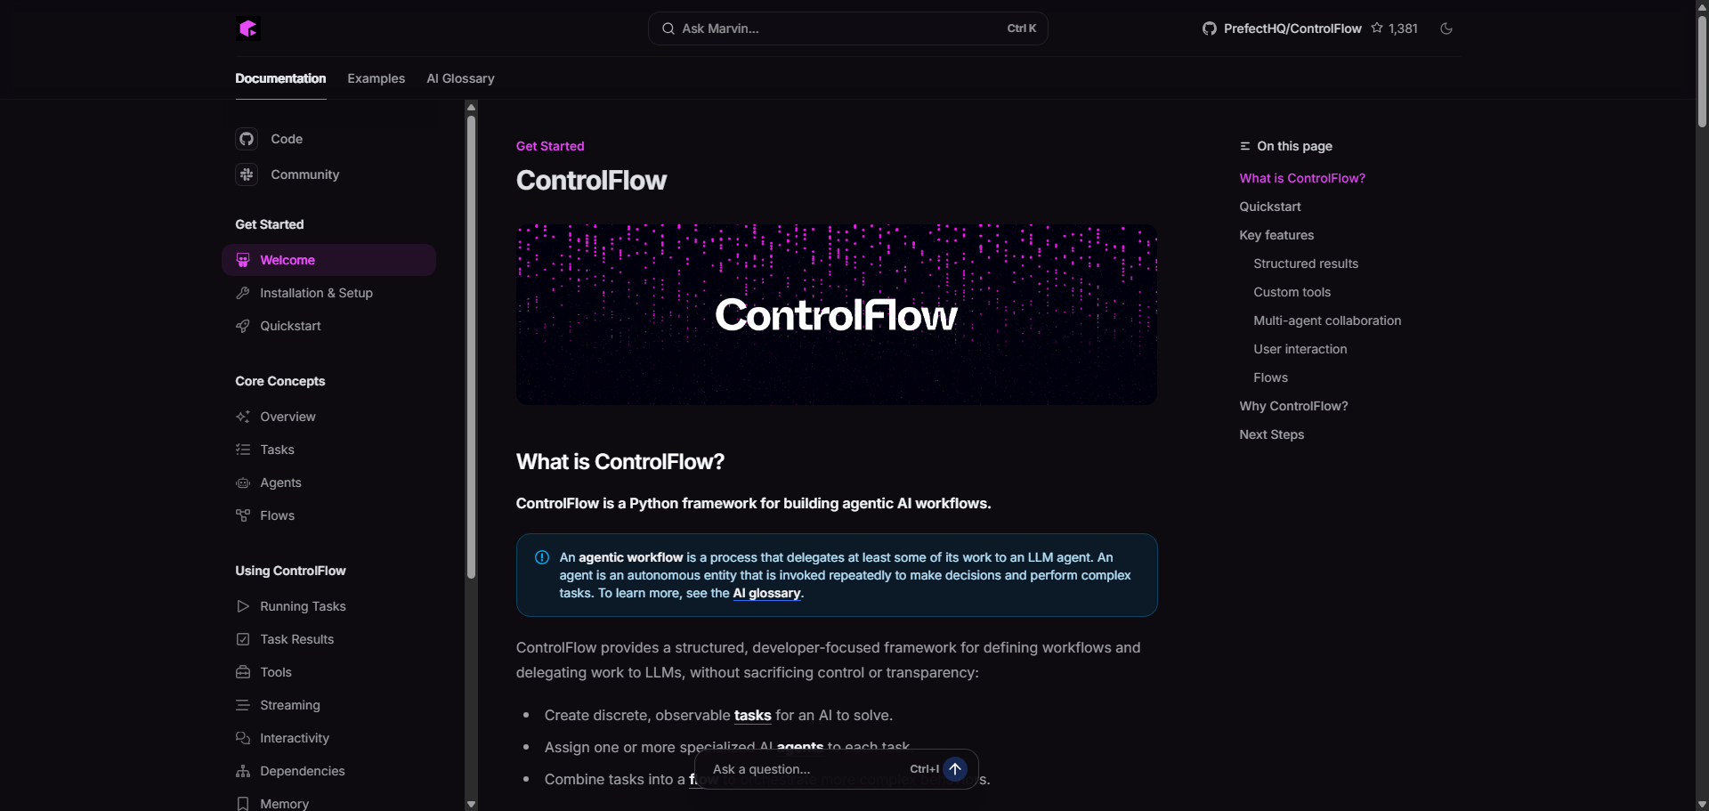Jump to Multi-agent collaboration section
1709x811 pixels.
point(1327,320)
